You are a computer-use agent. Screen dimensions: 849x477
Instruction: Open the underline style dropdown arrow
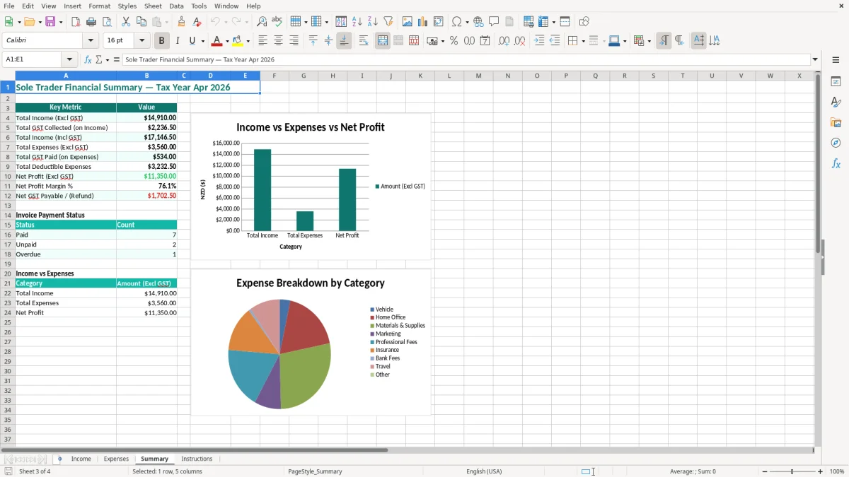(202, 41)
